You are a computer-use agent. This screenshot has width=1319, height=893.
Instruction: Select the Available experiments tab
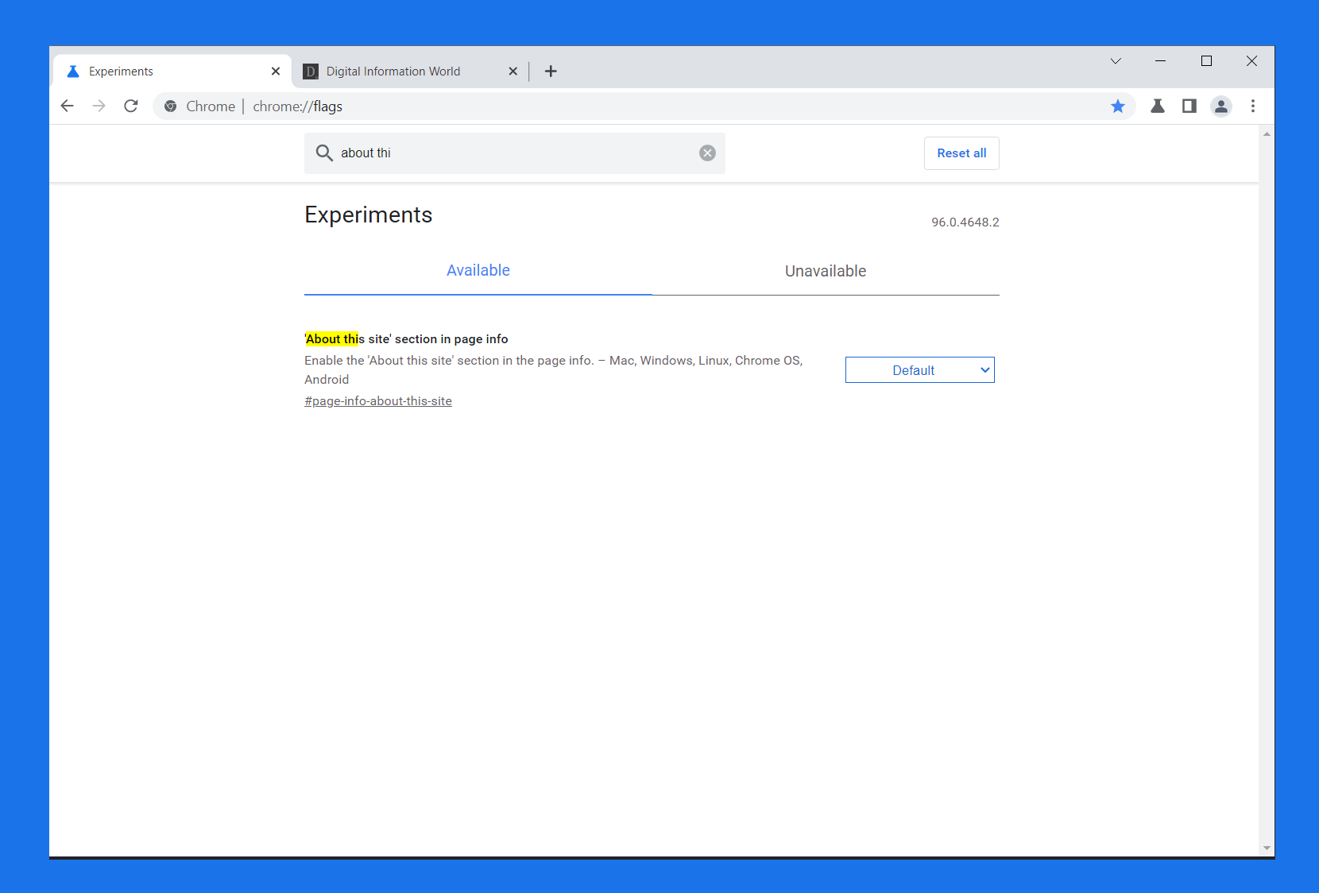click(x=478, y=270)
